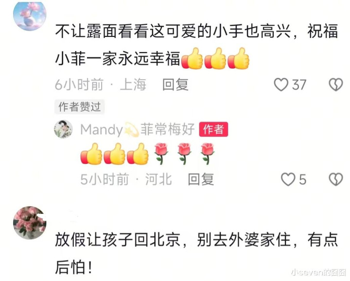Like the comment with 37 likes
Viewport: 350px width, 281px height.
(281, 85)
